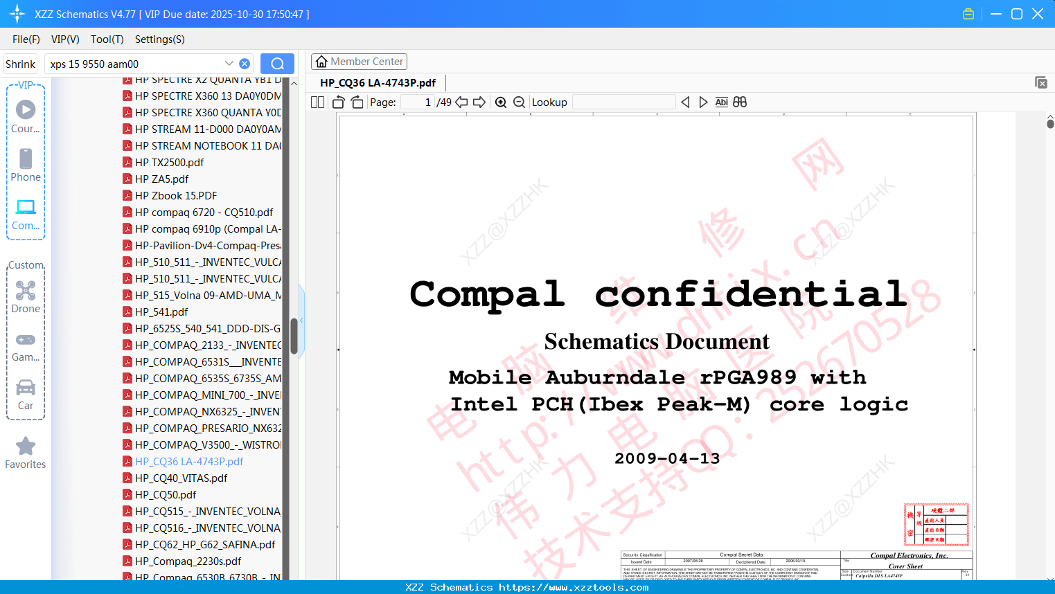Screen dimensions: 1055x594
Task: Click the www.xzztools.com link in status bar
Action: 574,587
